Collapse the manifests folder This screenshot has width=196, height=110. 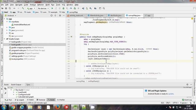[7, 22]
